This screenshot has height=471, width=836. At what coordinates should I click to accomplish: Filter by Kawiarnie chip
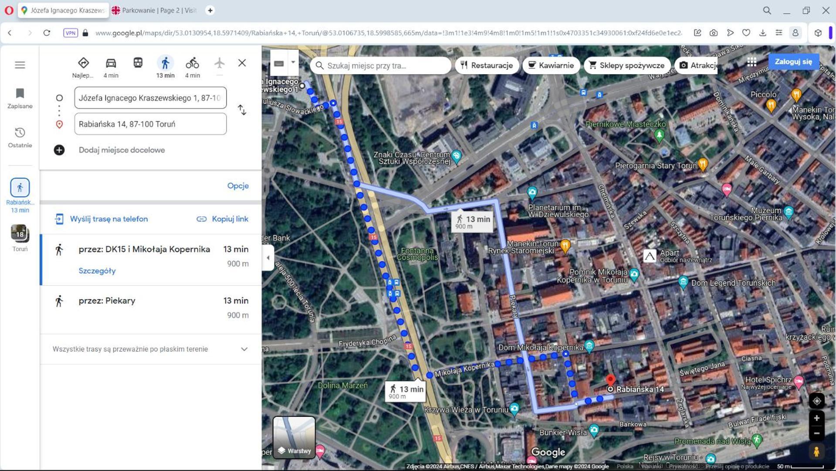click(551, 65)
